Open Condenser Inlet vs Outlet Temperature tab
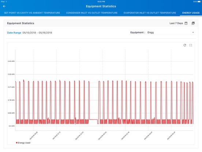The height and width of the screenshot is (152, 202). (92, 13)
